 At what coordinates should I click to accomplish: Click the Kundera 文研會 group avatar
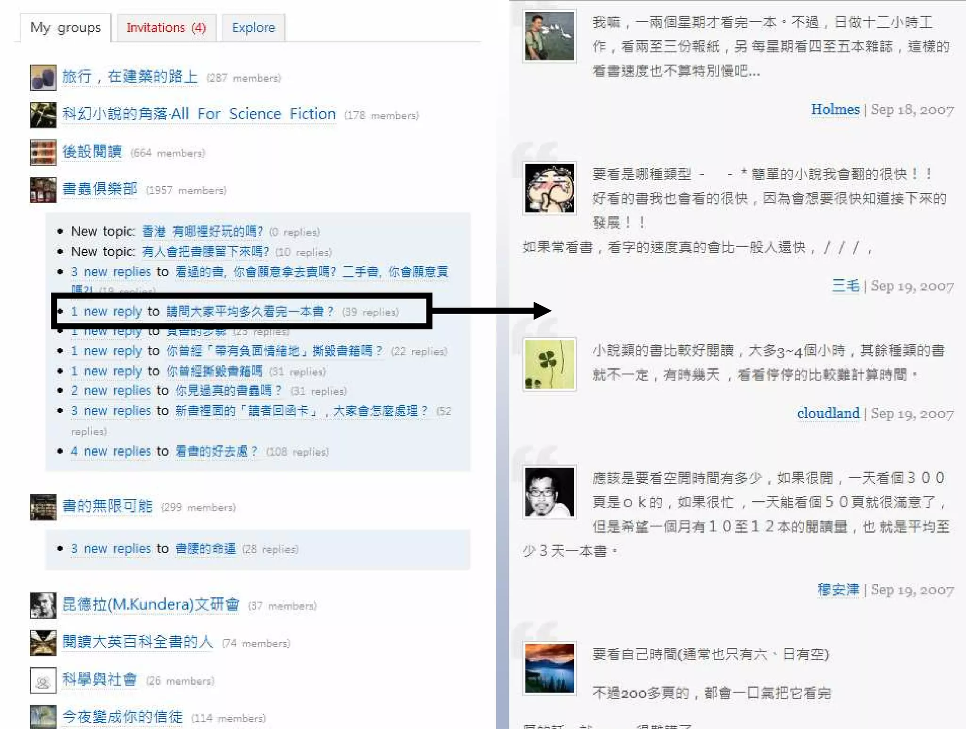43,605
